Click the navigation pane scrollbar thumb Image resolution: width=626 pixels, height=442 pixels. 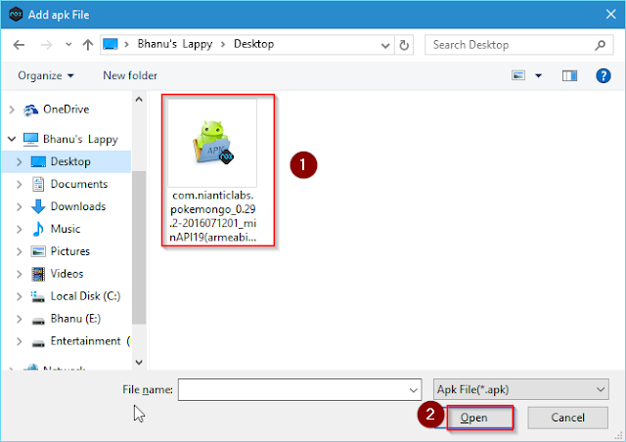[x=139, y=247]
